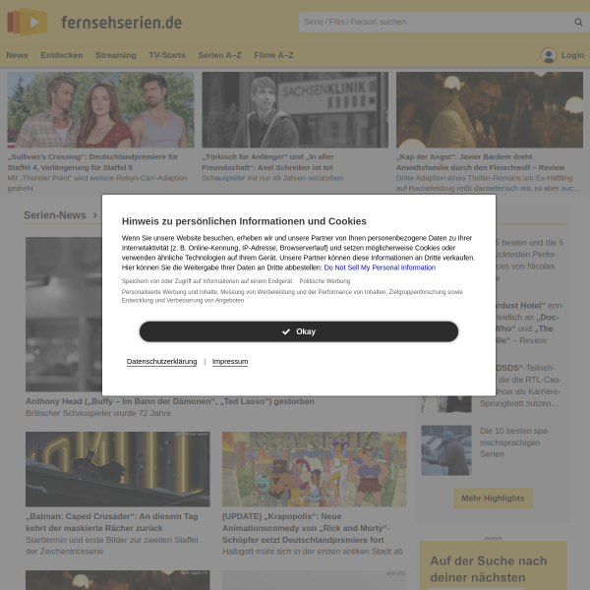
Task: Open the Kap der Angst article thumbnail
Action: tap(490, 110)
